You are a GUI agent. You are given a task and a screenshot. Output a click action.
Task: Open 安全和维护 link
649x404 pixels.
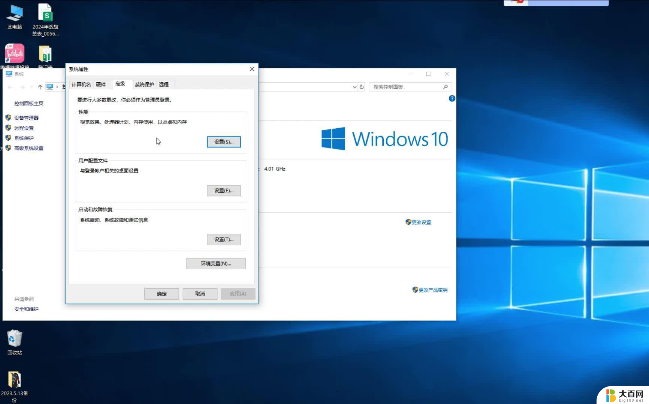click(x=26, y=309)
